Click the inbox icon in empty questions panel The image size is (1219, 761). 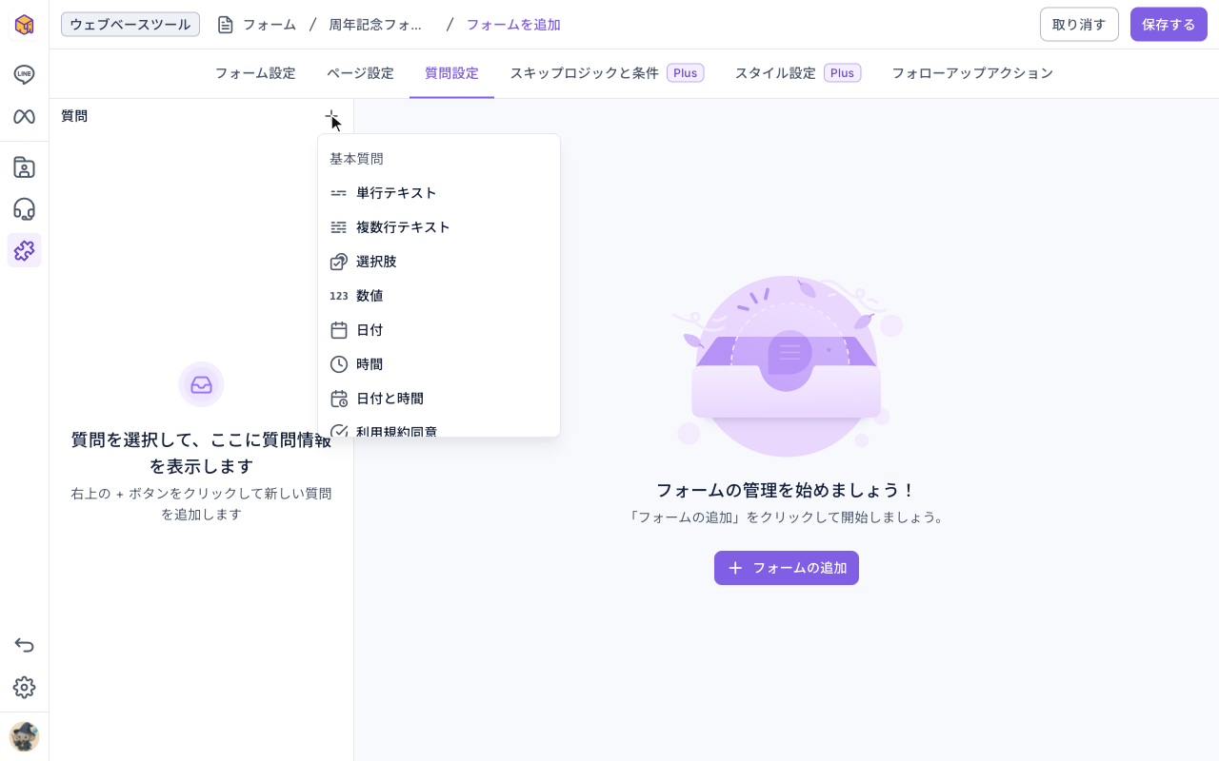click(x=201, y=384)
